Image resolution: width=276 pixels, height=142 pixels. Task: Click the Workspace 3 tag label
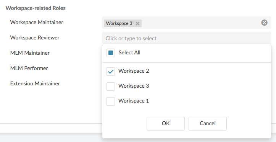119,23
